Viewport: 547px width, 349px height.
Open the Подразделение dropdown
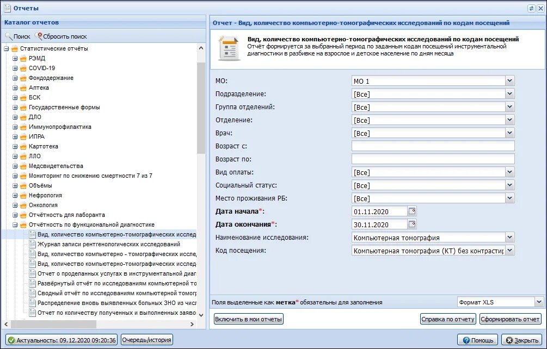pyautogui.click(x=509, y=94)
